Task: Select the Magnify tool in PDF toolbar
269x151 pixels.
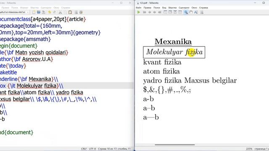Action: (x=186, y=12)
